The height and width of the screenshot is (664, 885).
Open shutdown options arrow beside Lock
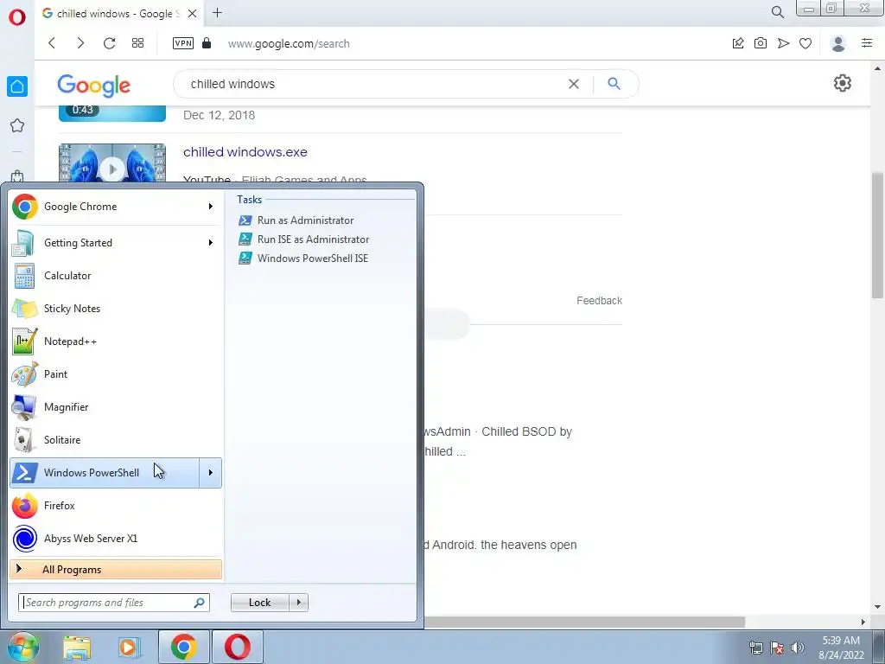298,603
